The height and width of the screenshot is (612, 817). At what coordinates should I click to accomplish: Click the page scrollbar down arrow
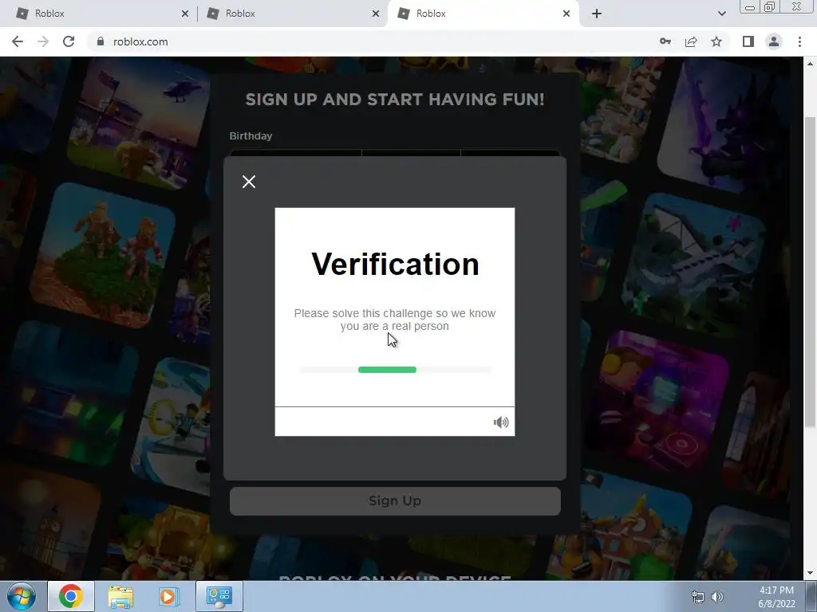pyautogui.click(x=811, y=574)
